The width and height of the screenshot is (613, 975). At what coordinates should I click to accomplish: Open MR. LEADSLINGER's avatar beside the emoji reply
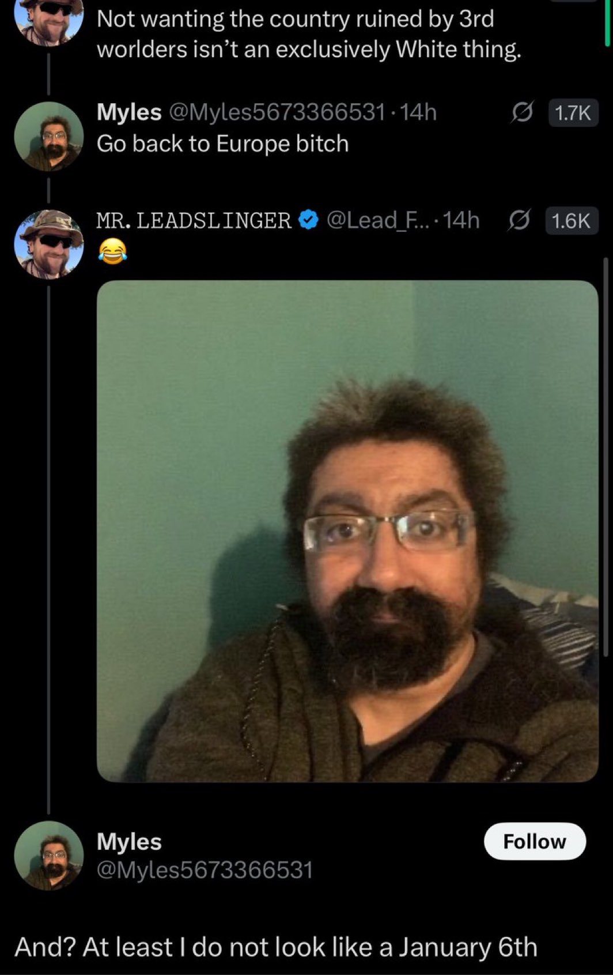click(x=49, y=244)
